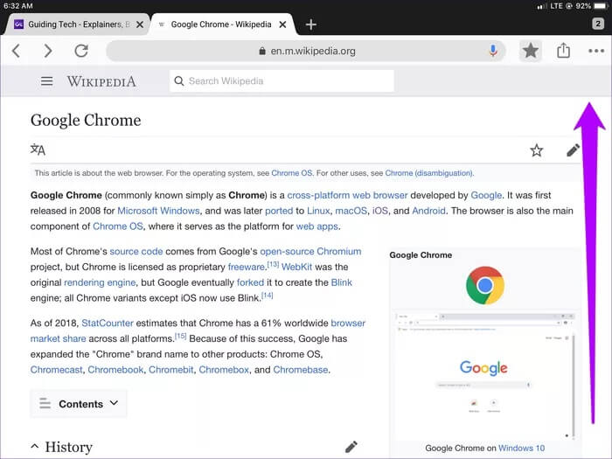Open the Microsoft Windows link
This screenshot has height=459, width=612.
coord(158,211)
